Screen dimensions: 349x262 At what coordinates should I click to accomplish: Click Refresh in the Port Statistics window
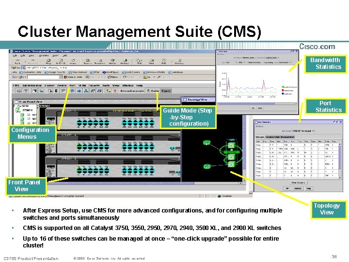298,188
